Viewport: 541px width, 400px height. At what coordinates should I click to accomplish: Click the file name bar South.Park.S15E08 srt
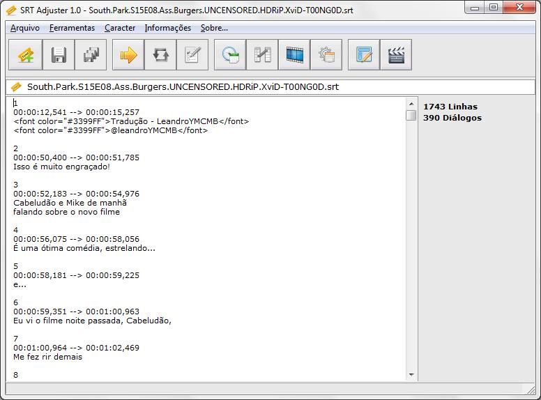(x=270, y=87)
